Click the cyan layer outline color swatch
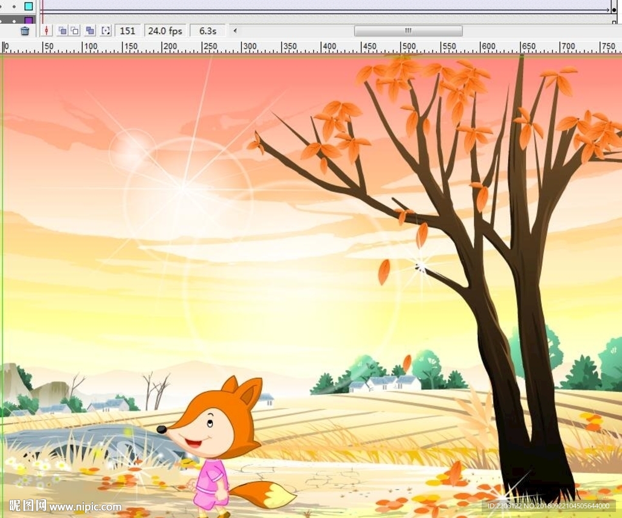The image size is (622, 518). [29, 6]
